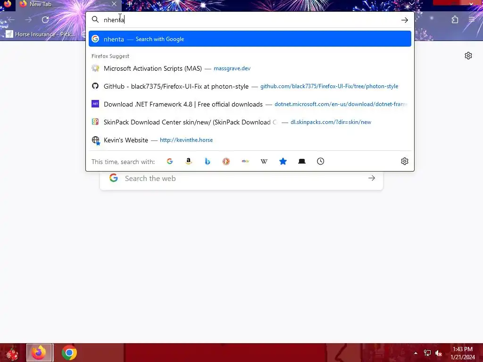Image resolution: width=483 pixels, height=362 pixels.
Task: Open Microsoft Activation Scripts (MAS) suggestion
Action: click(250, 68)
